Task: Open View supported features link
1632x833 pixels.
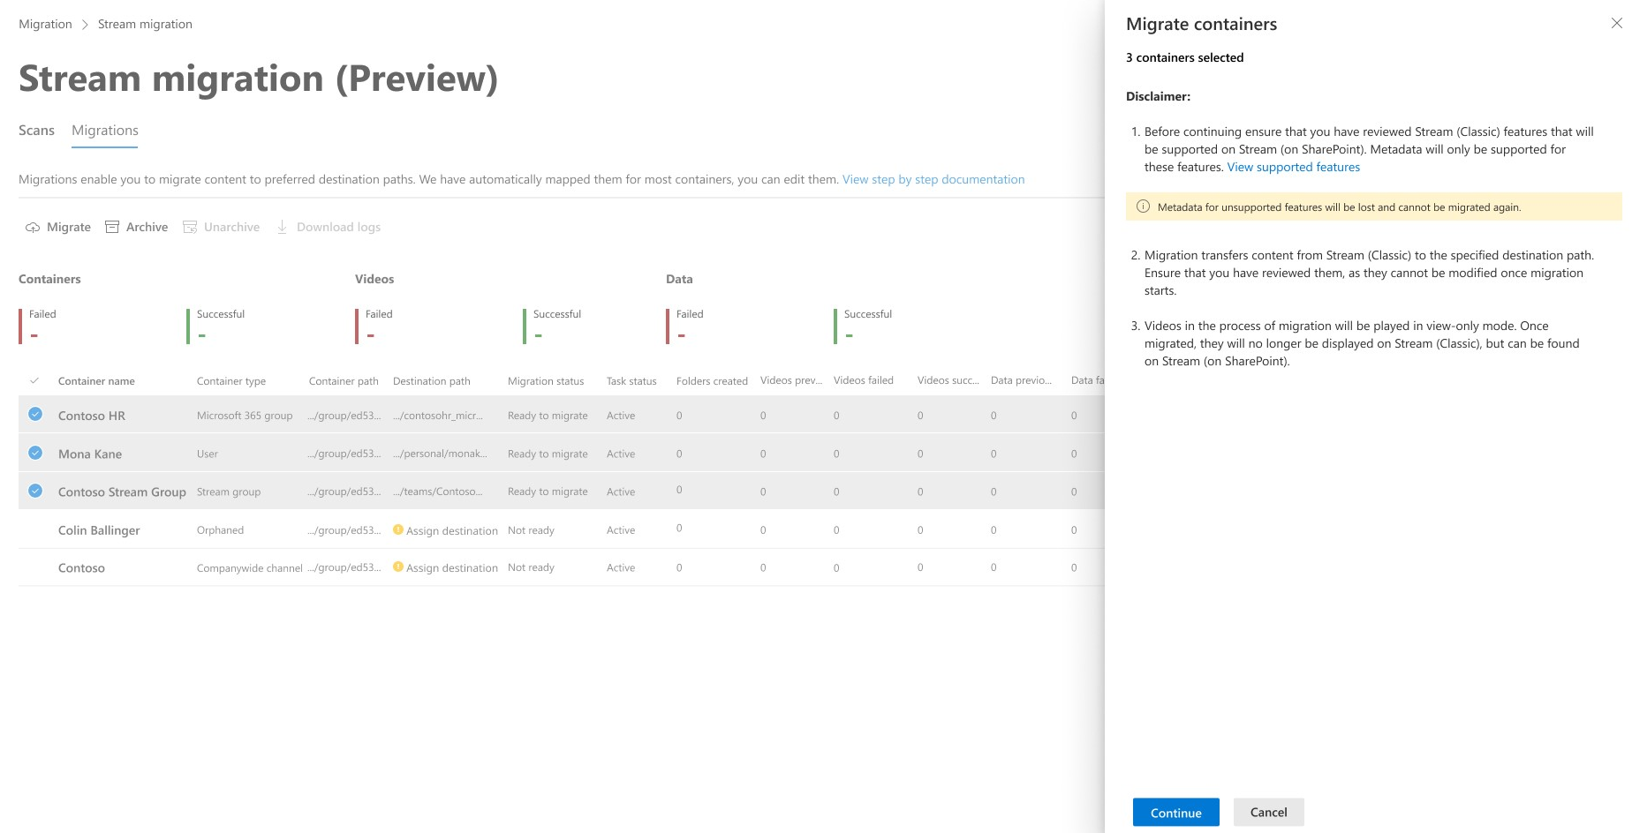Action: point(1293,168)
